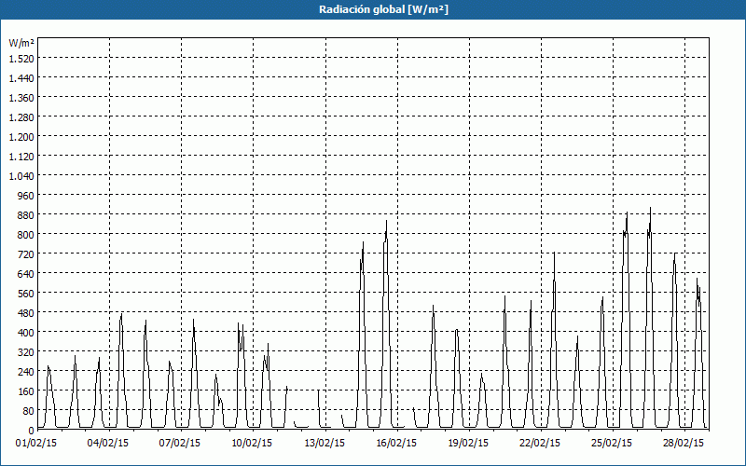
Task: Click the 19/02/15 date label
Action: 468,444
